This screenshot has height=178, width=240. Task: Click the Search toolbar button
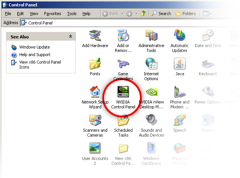tap(161, 14)
